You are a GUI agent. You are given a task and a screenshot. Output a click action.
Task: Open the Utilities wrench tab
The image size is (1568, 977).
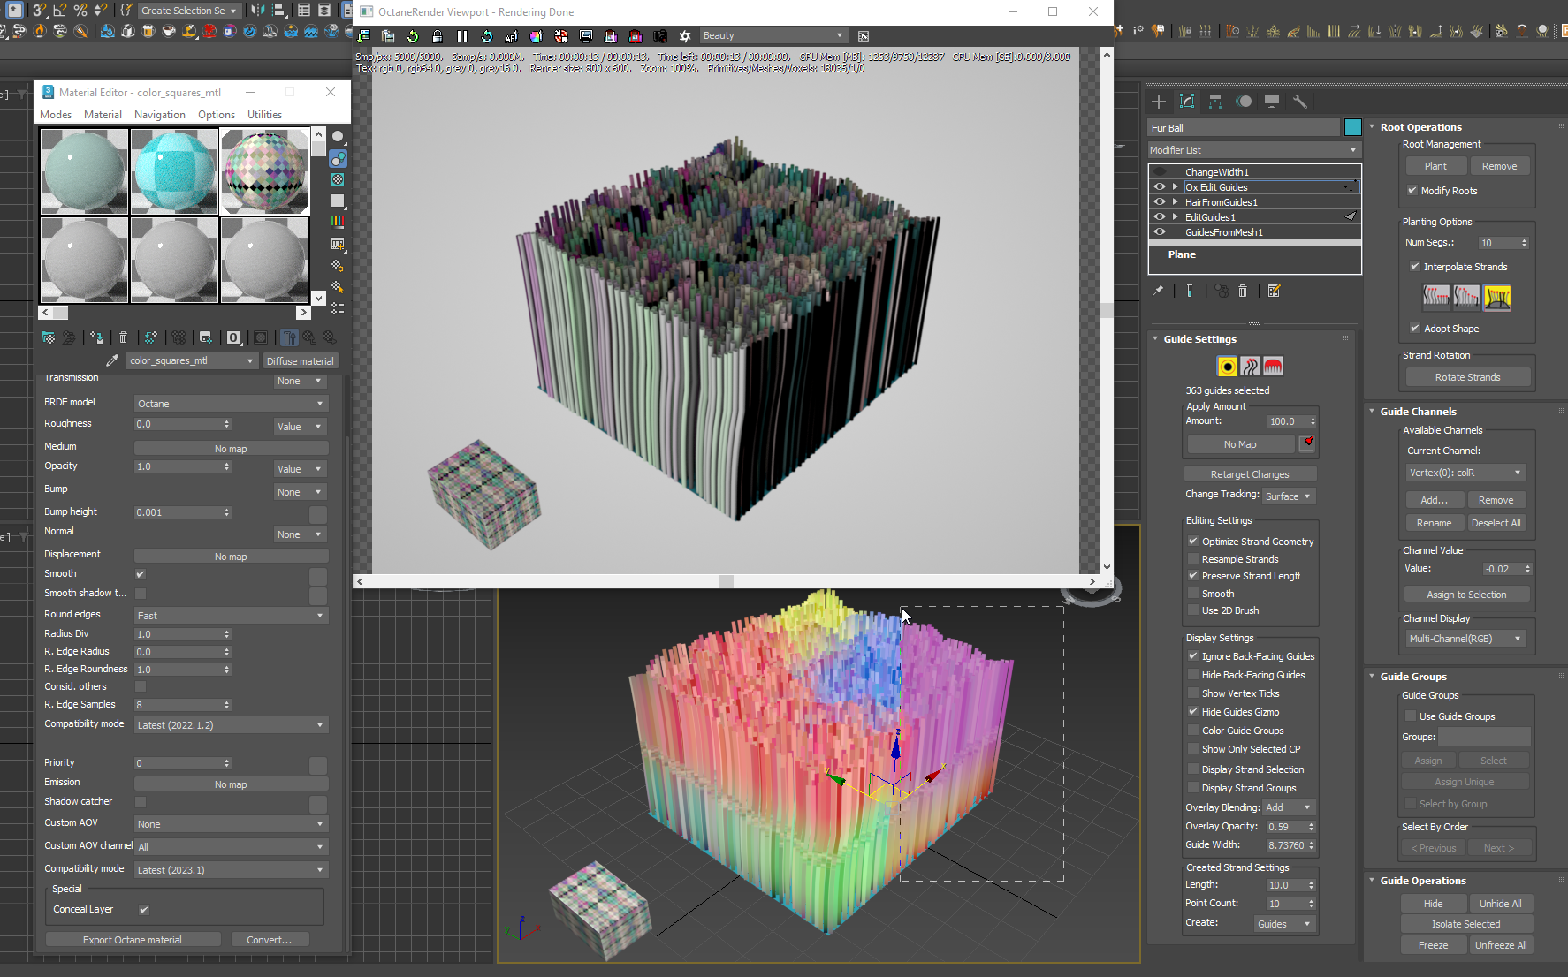pyautogui.click(x=1299, y=102)
